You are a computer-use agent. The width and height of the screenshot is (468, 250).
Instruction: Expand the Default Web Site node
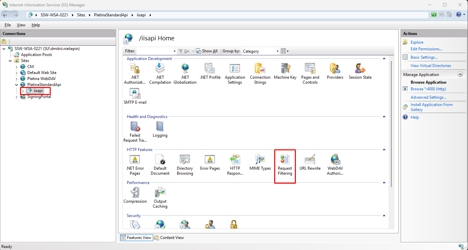pyautogui.click(x=16, y=72)
